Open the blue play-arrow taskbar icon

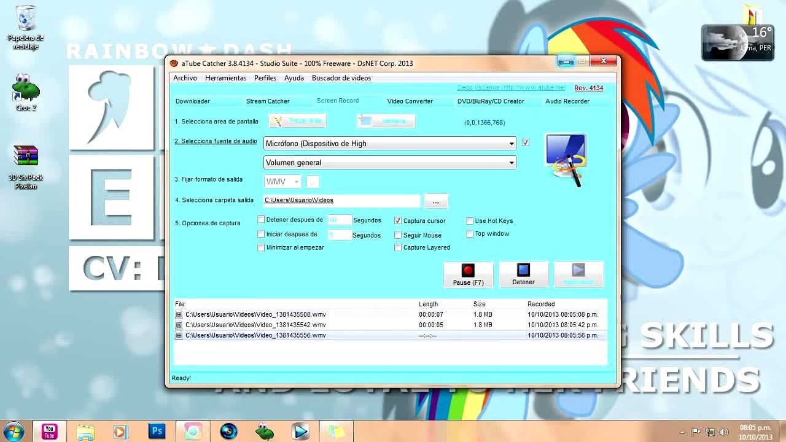click(x=300, y=432)
